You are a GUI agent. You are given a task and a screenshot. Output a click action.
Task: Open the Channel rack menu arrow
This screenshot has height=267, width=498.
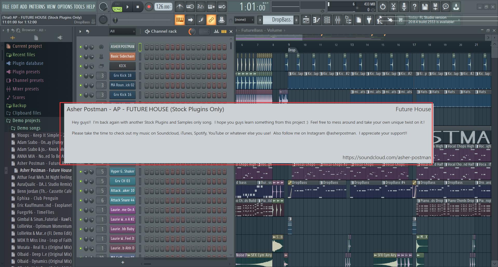[x=80, y=31]
